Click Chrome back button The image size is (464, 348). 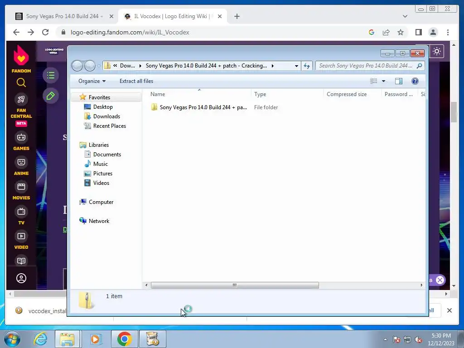[x=16, y=32]
